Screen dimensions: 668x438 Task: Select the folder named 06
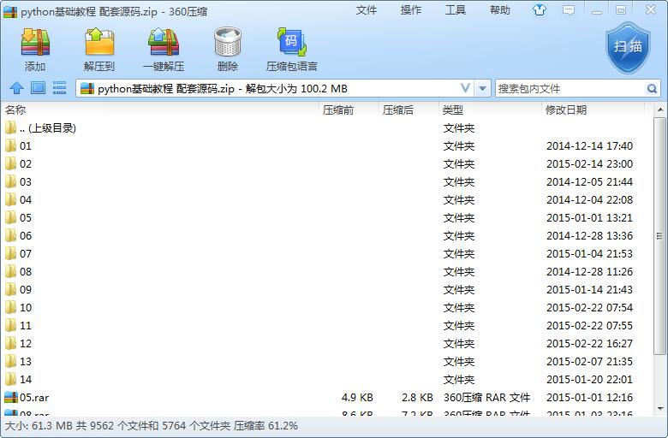coord(26,235)
